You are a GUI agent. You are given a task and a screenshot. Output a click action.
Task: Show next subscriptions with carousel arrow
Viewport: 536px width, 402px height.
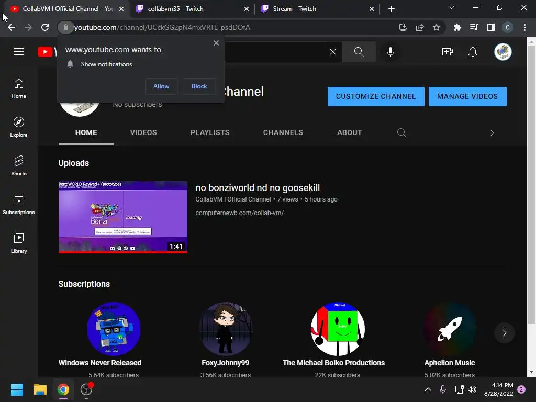504,332
